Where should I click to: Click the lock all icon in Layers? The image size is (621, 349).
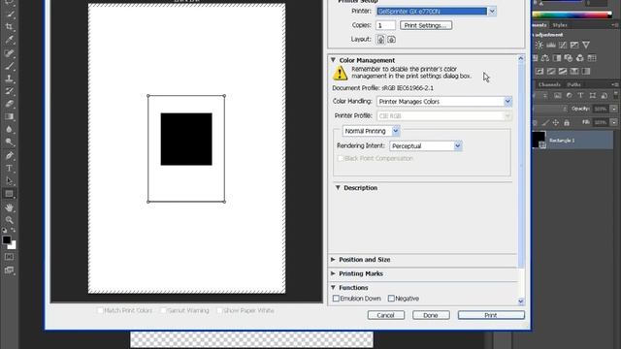(x=567, y=123)
